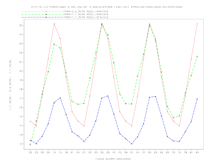
Task: Click x-axis tick label 84
Action: coord(197,152)
